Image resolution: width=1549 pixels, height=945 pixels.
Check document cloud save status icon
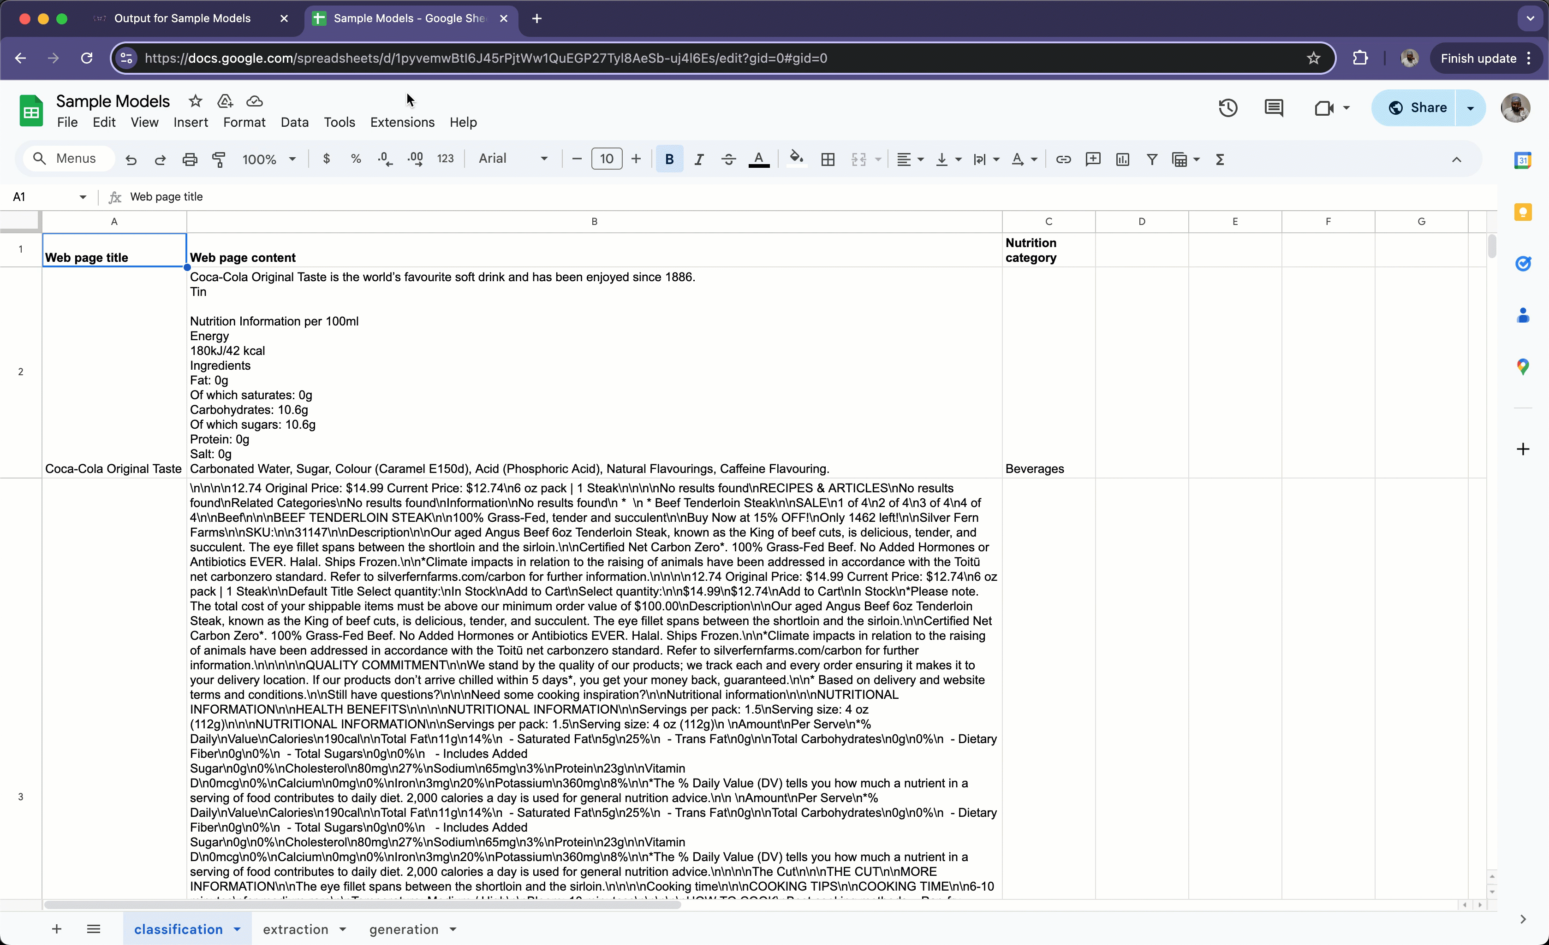pyautogui.click(x=254, y=101)
